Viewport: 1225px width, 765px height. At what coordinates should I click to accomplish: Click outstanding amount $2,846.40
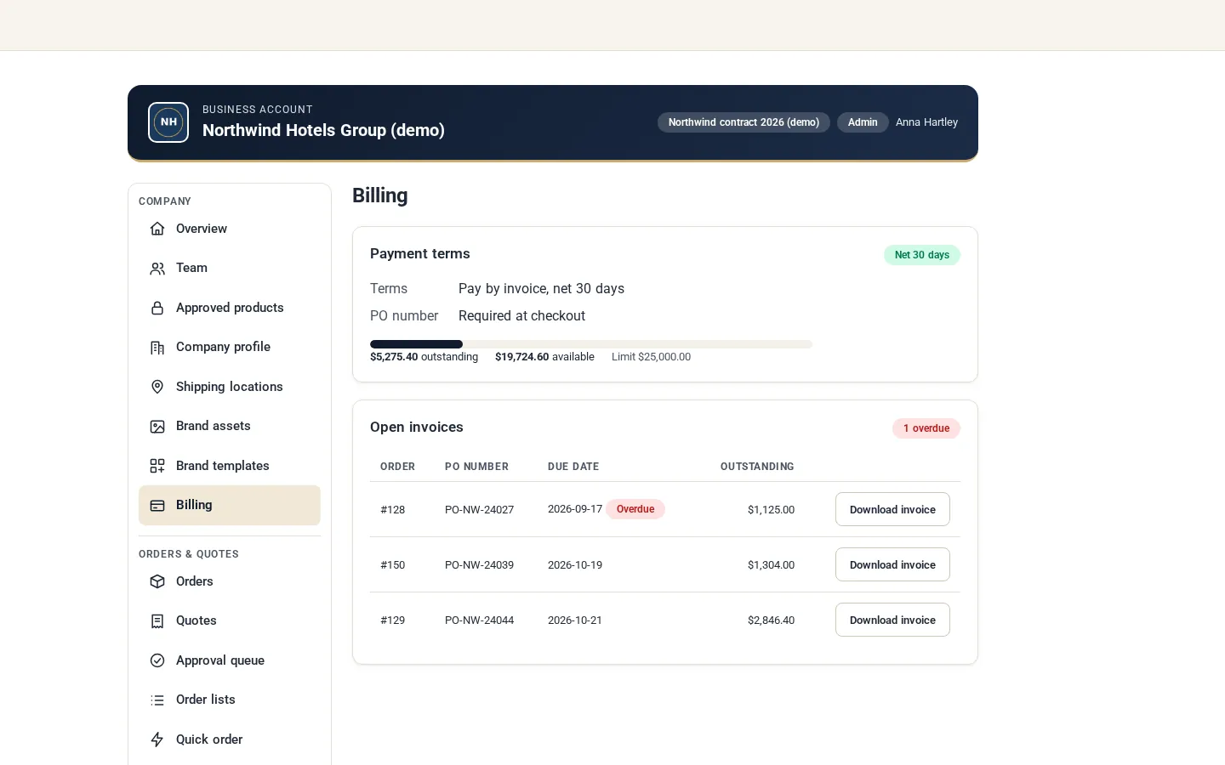coord(771,620)
